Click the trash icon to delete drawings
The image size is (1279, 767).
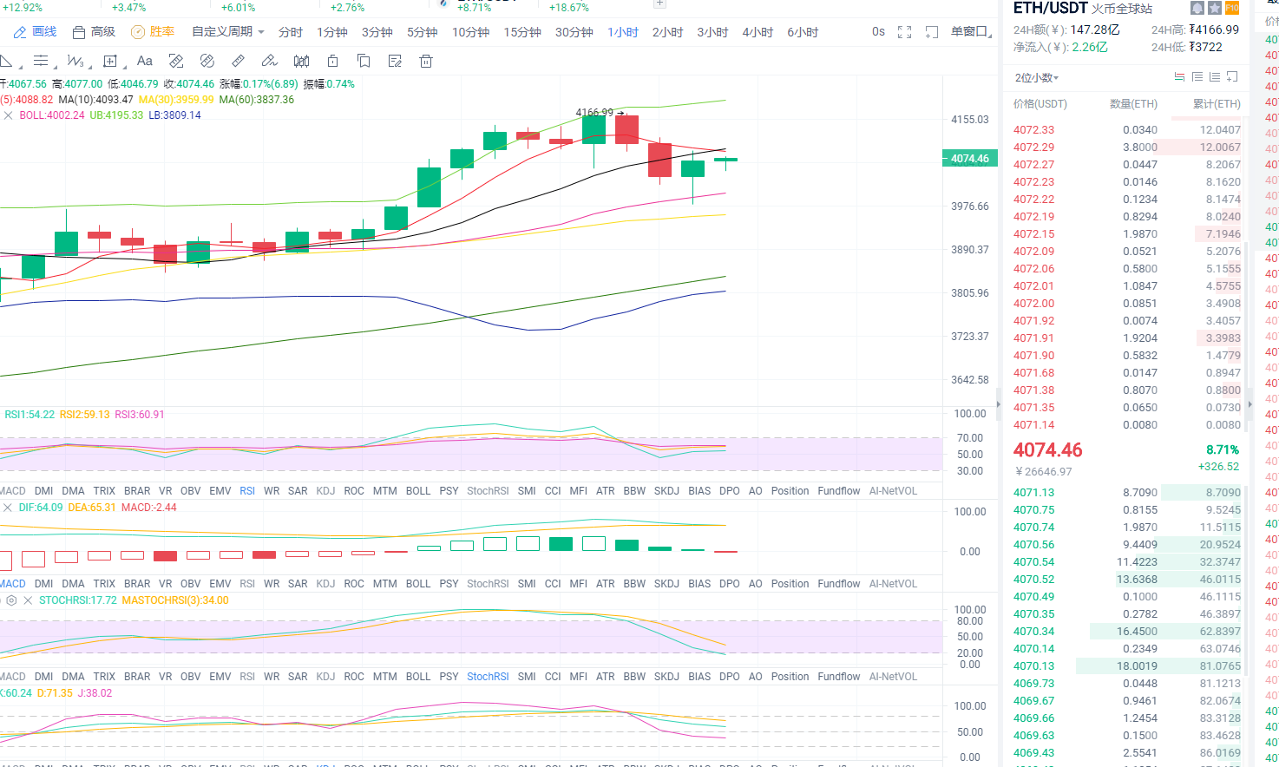click(x=425, y=61)
